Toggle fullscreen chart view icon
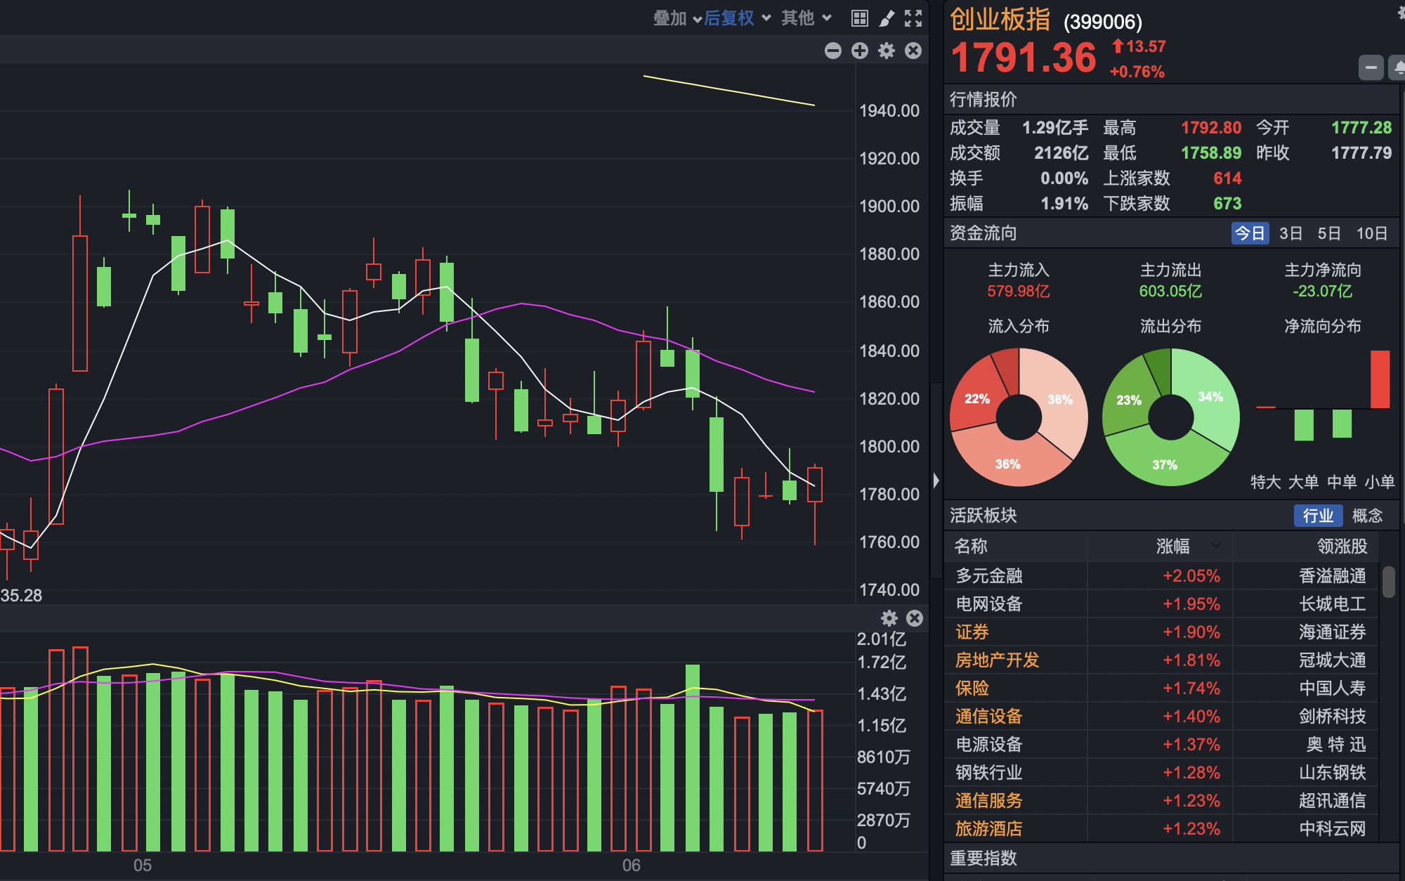1405x881 pixels. [913, 18]
